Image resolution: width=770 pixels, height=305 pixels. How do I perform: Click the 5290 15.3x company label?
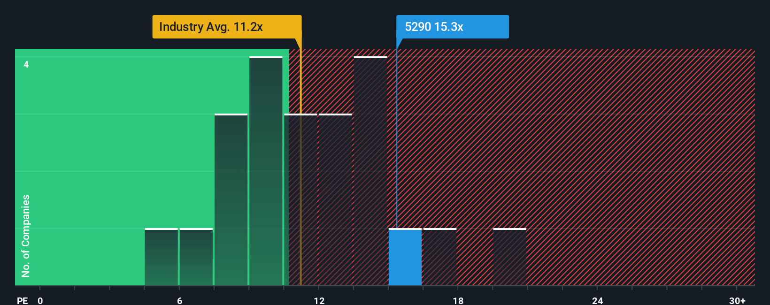coord(453,27)
